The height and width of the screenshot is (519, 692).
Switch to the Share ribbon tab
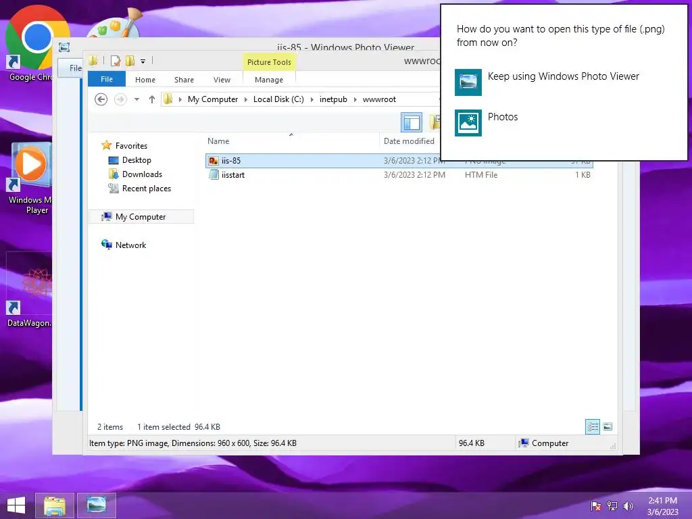[184, 80]
